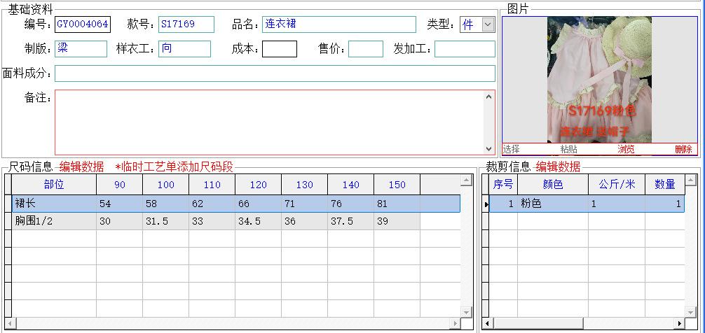
Task: Select the 胸围1/2 row label
Action: point(54,221)
